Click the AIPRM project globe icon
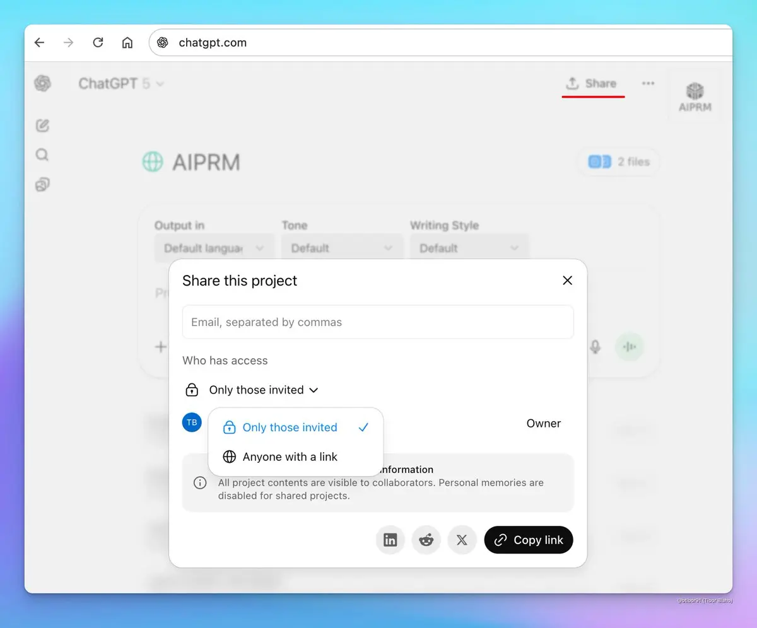 [153, 162]
